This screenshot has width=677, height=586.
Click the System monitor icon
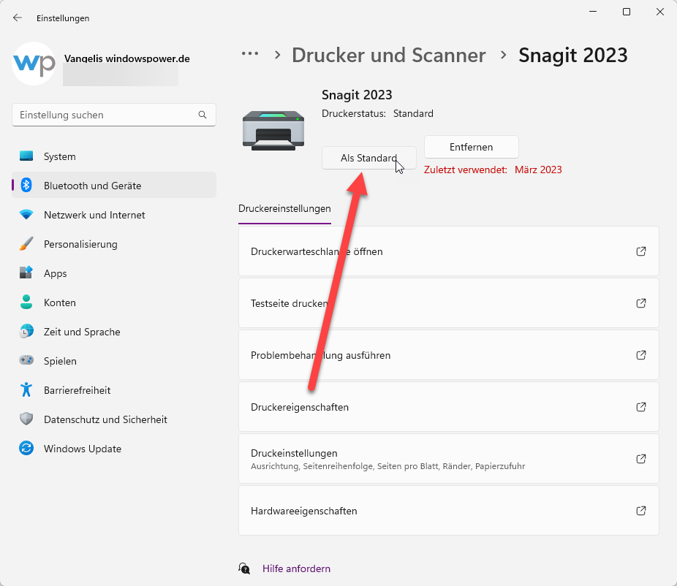point(26,156)
